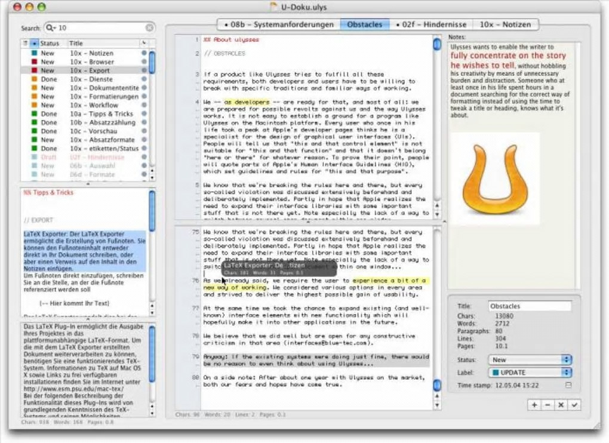This screenshot has width=609, height=443.
Task: Clear the search field with the X icon
Action: click(x=149, y=28)
